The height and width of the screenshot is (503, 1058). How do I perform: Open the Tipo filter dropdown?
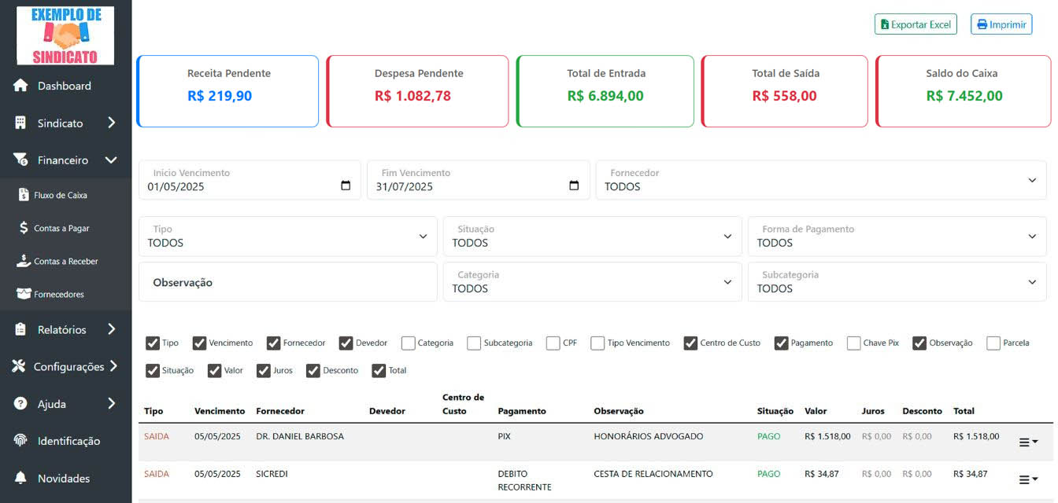(x=287, y=237)
